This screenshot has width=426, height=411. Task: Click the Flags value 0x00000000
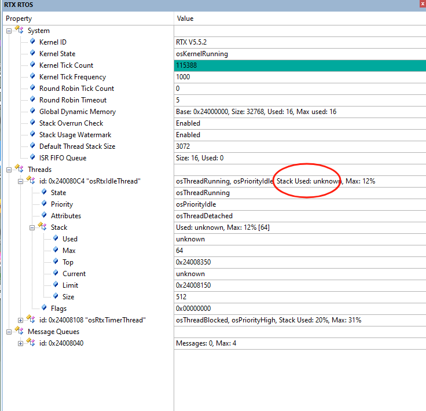tap(193, 309)
